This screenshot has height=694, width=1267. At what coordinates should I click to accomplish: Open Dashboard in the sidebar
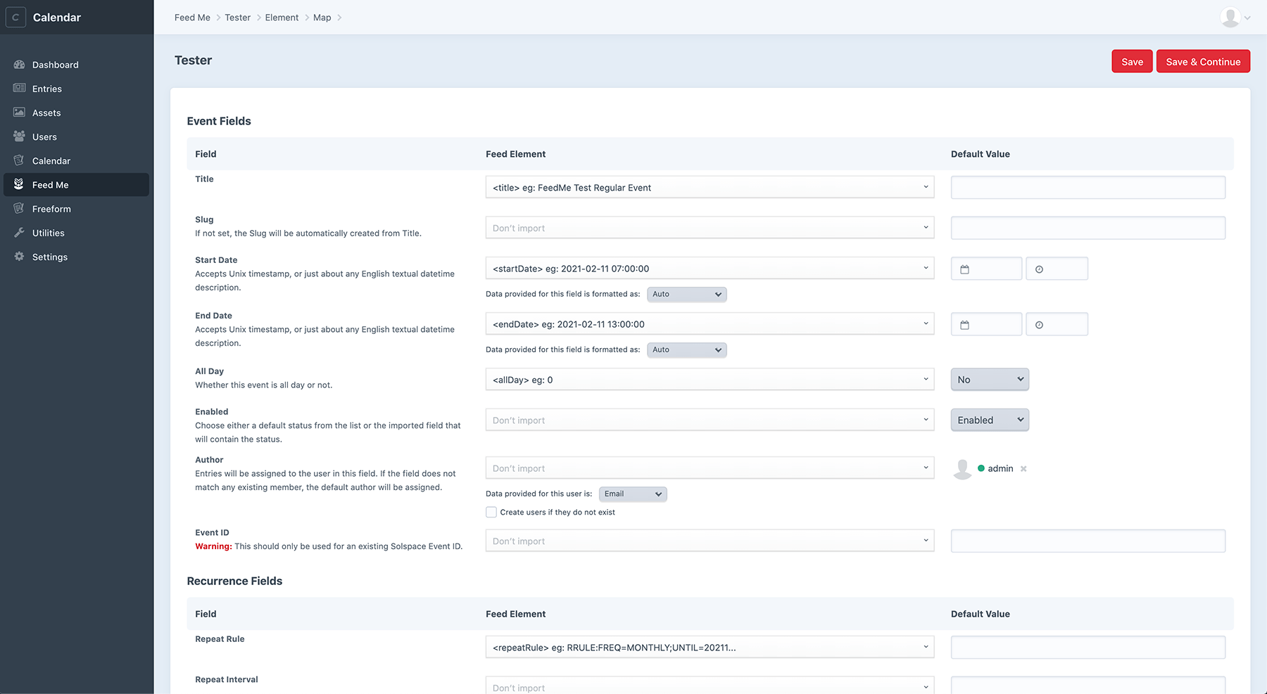77,65
